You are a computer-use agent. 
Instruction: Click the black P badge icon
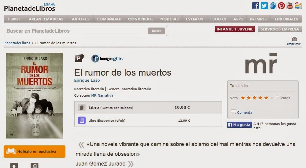pyautogui.click(x=79, y=58)
